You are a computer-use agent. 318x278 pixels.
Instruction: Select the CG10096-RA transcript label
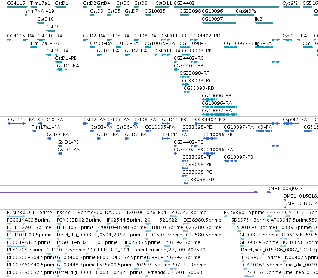[x=217, y=103]
